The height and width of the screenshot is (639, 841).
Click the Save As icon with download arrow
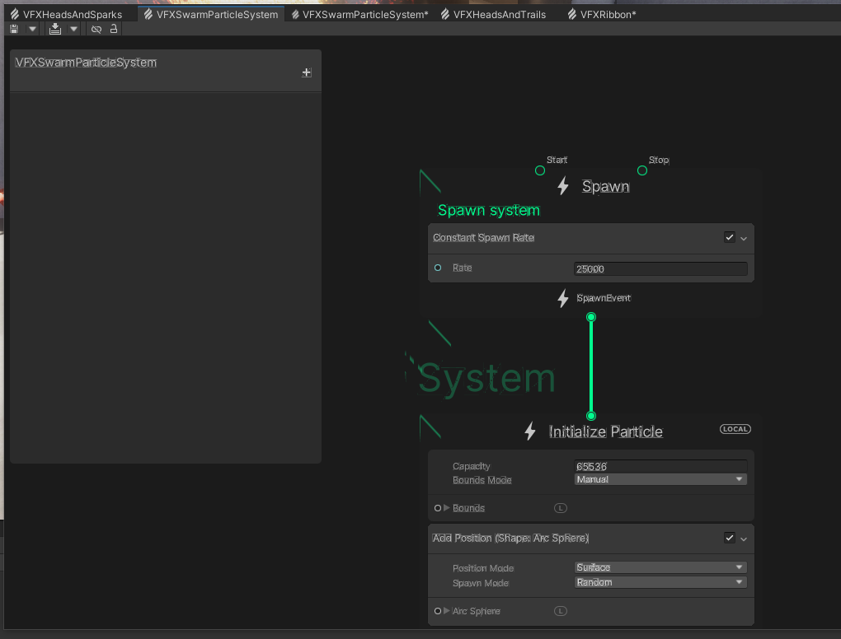coord(55,28)
